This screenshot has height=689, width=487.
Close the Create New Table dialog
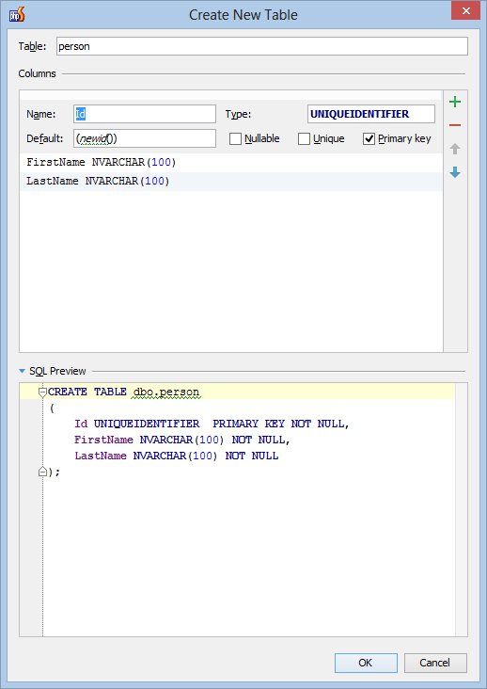(466, 11)
